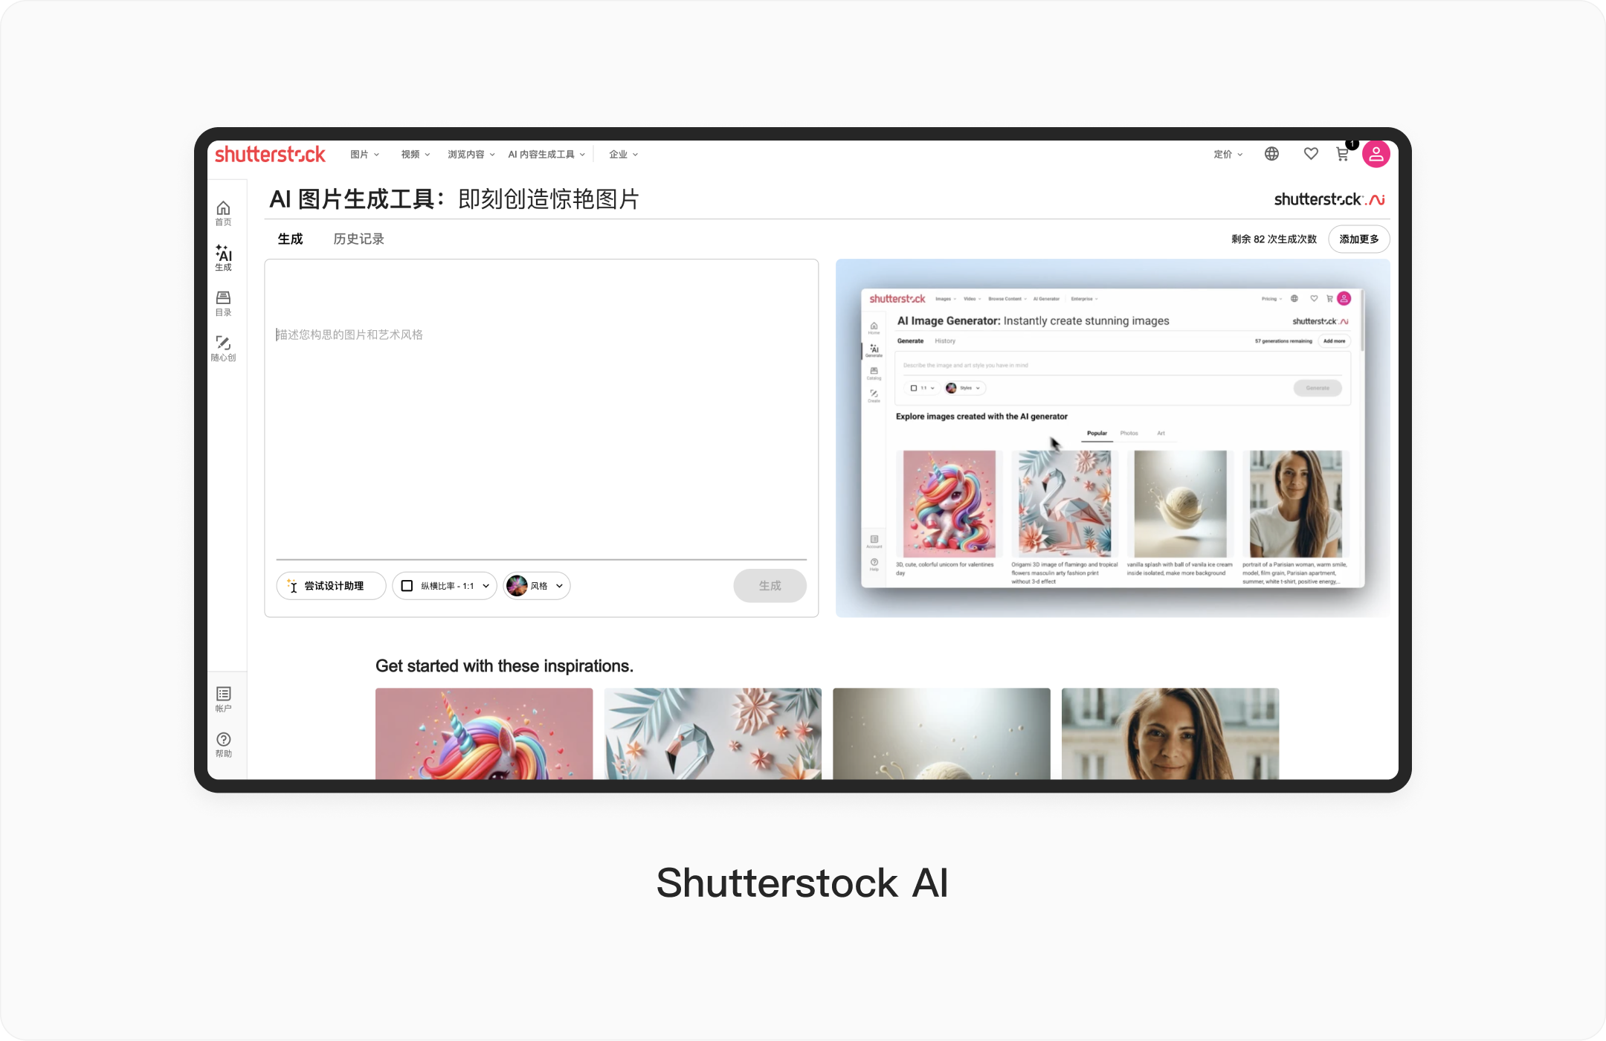Click the 剩余 82 次生成次数 text
The width and height of the screenshot is (1606, 1041).
pyautogui.click(x=1274, y=239)
